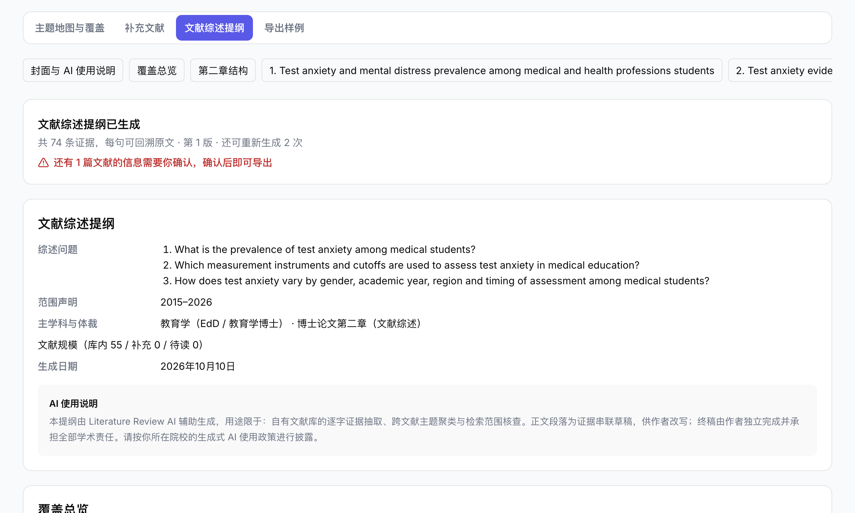Jump to 封面与 AI 使用说明 section
The image size is (855, 513).
pos(73,71)
